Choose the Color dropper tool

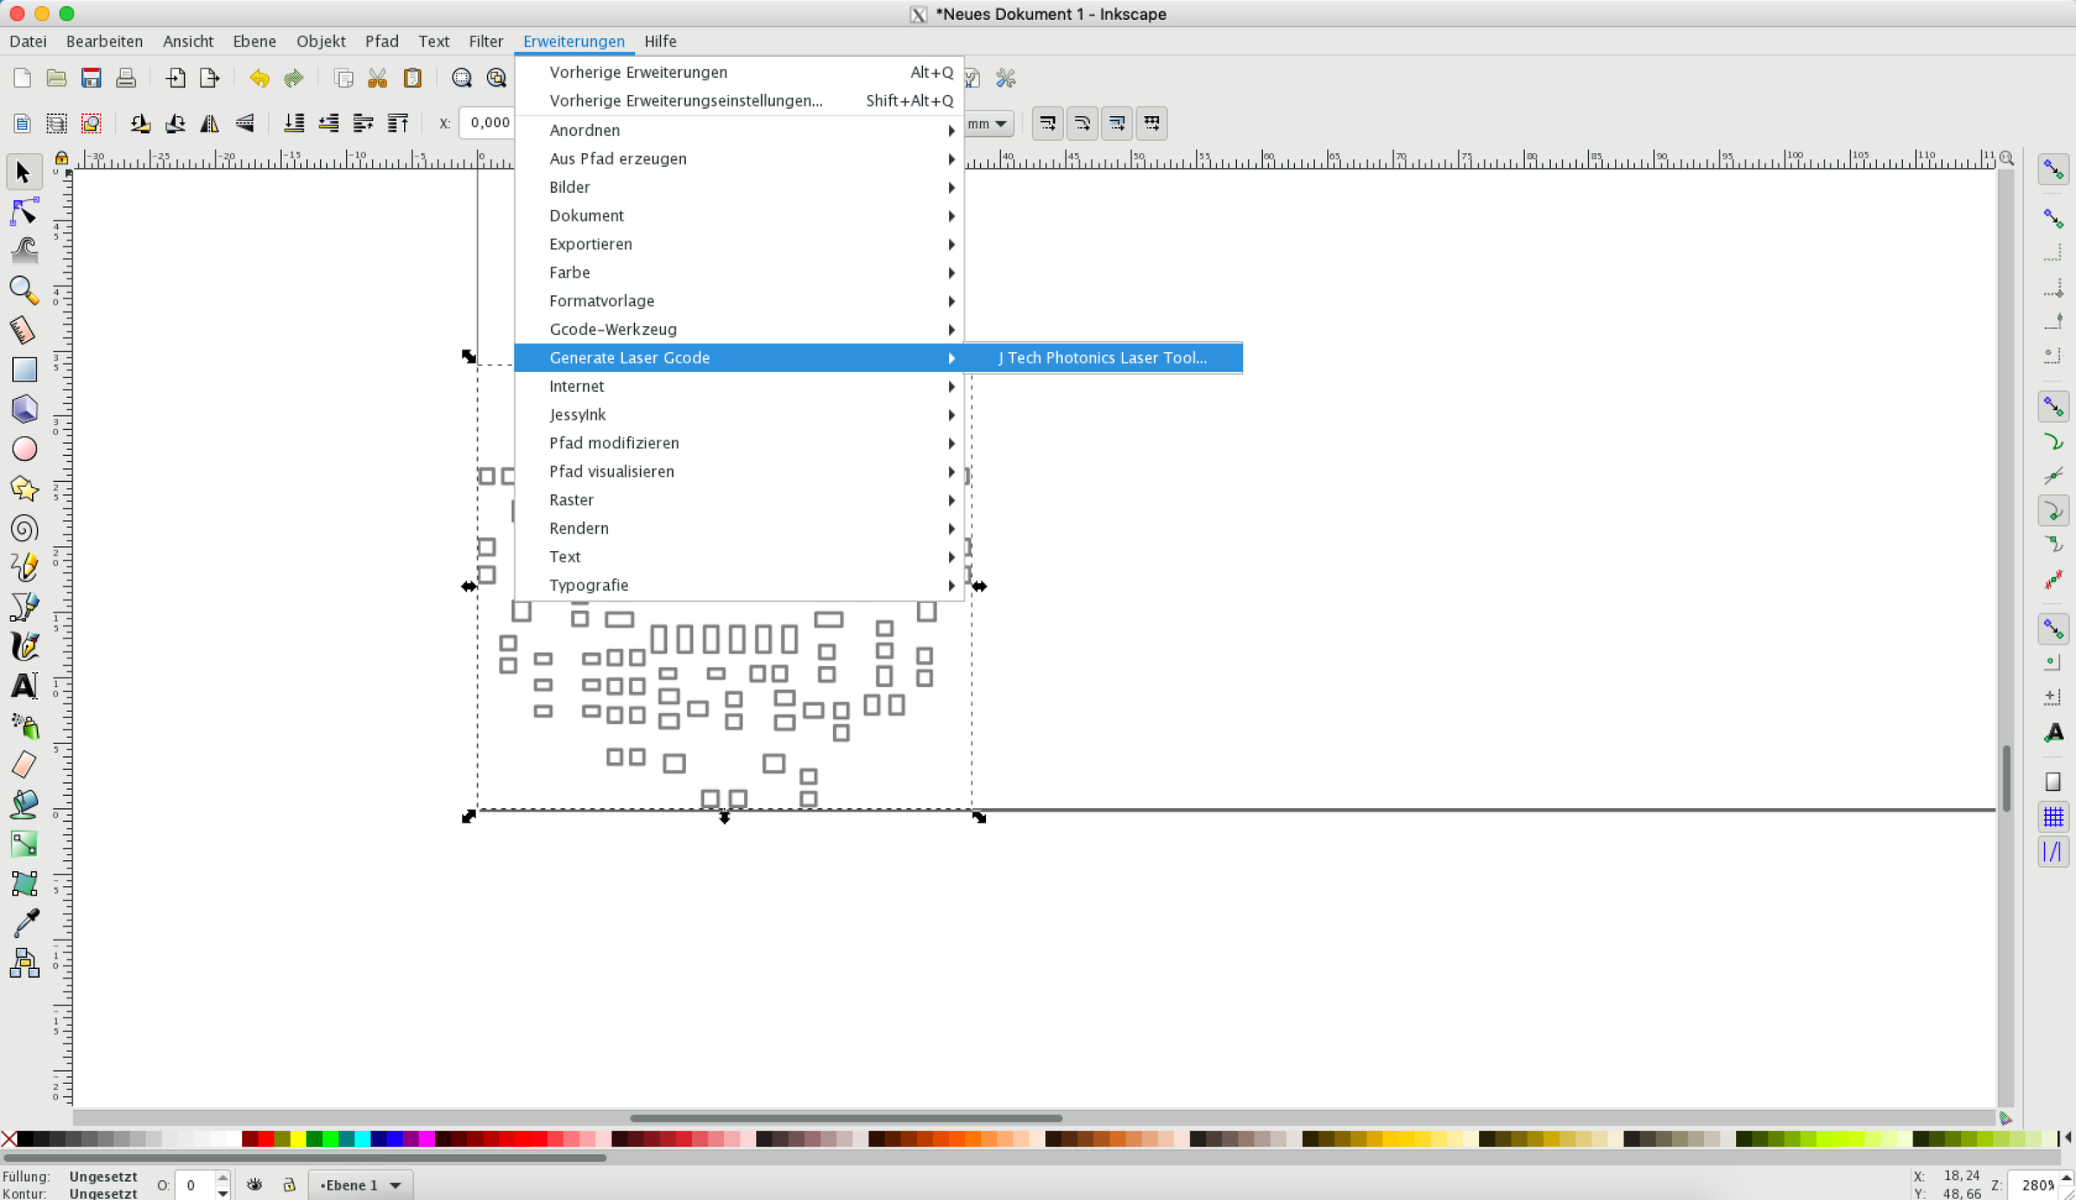(x=24, y=922)
